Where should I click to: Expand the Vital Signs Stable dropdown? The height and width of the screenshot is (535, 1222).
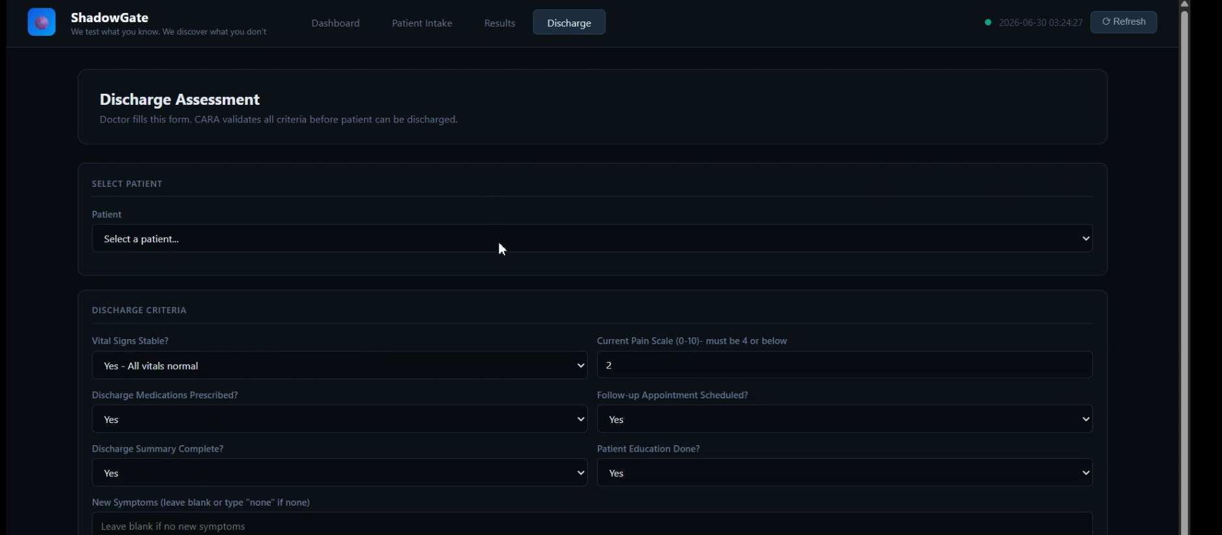(339, 365)
